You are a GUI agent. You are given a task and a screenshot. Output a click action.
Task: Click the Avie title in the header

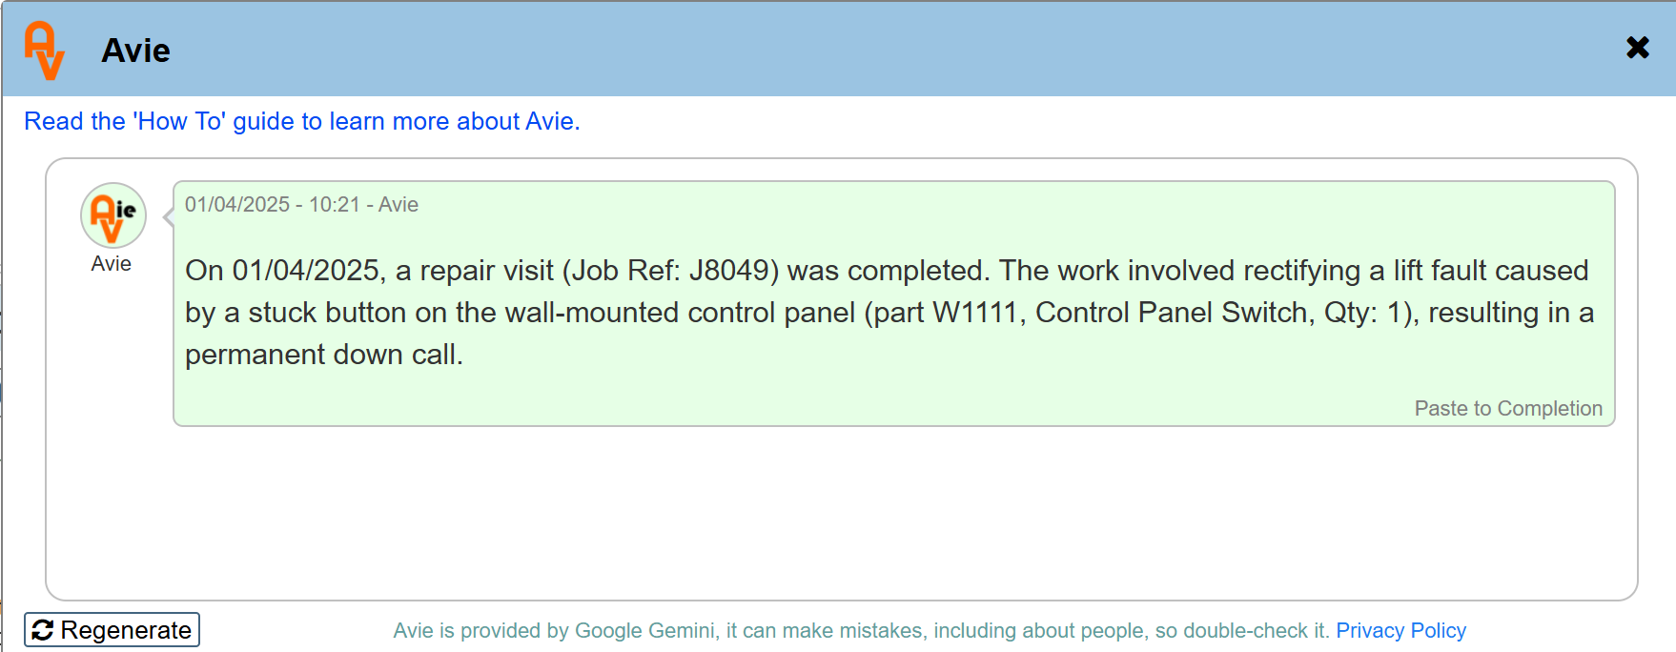(x=135, y=50)
